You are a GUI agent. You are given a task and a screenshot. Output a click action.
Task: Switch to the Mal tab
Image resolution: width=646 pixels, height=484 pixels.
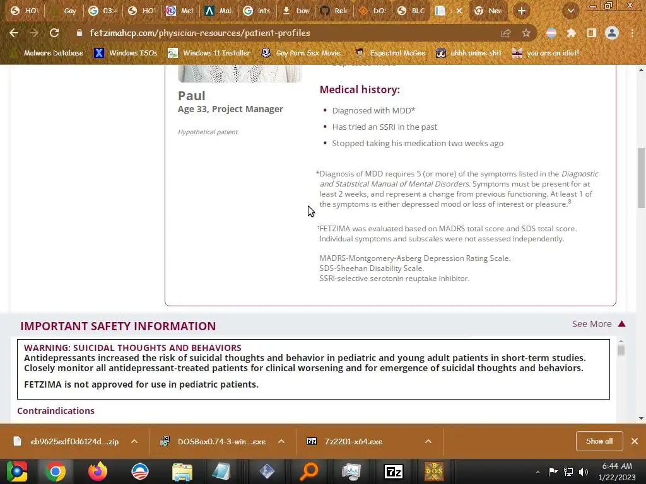tap(219, 11)
